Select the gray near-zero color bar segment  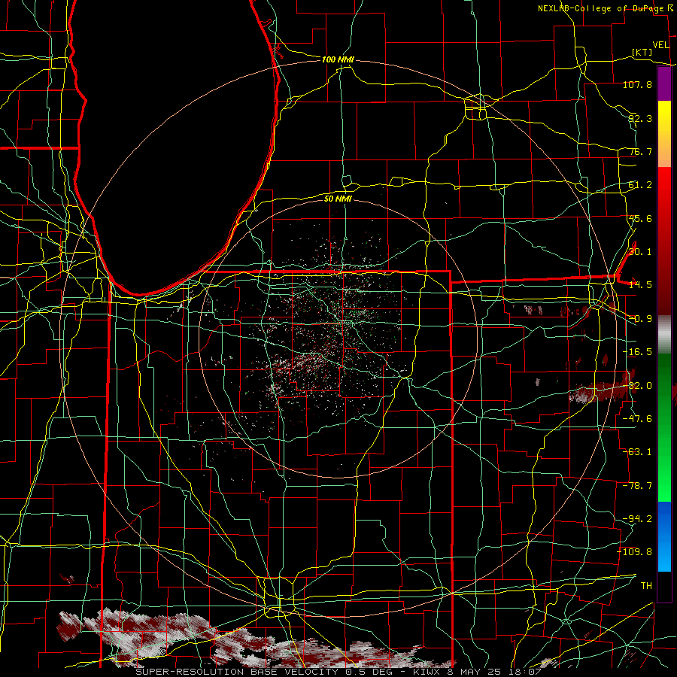[664, 335]
